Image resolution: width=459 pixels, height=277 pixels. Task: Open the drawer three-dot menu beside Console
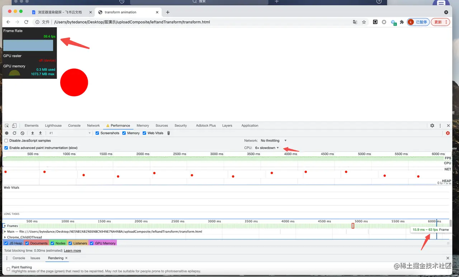(x=6, y=258)
